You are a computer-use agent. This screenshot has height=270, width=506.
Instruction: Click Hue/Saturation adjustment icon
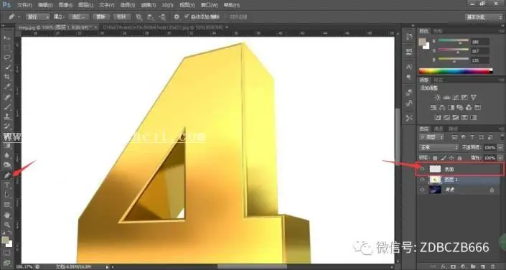434,107
